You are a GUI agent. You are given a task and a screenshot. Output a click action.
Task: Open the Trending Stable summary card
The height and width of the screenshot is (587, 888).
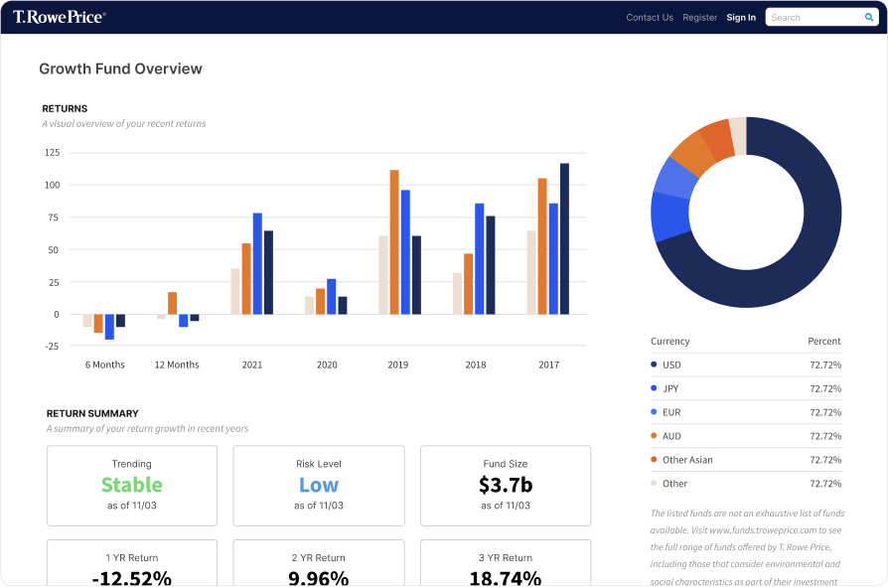pos(132,486)
